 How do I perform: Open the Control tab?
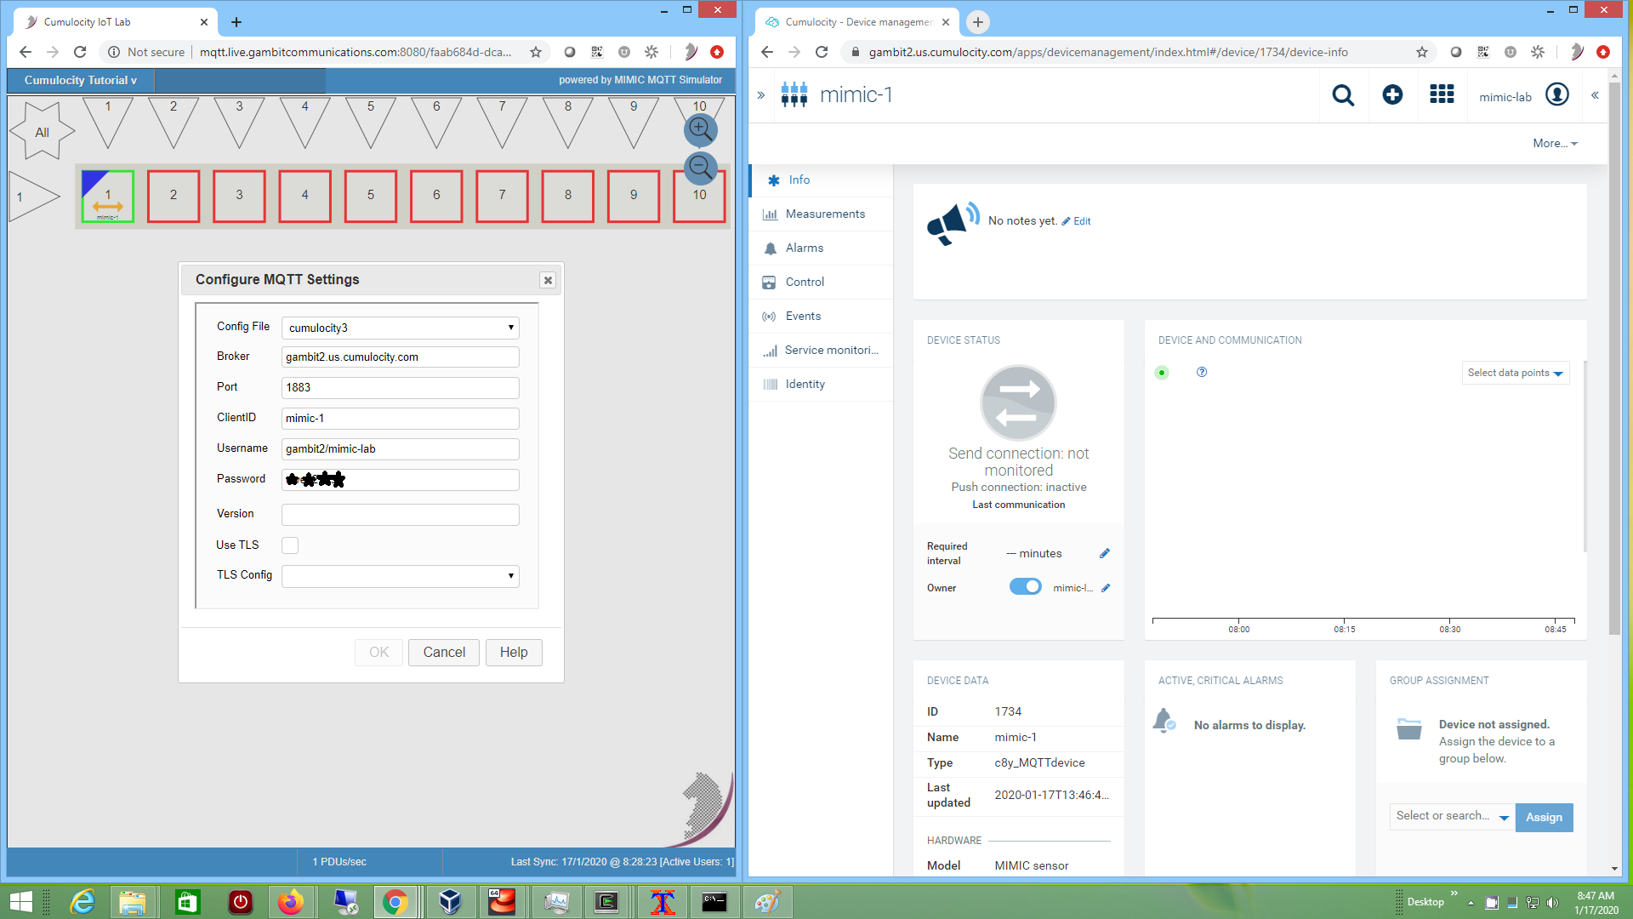click(822, 283)
